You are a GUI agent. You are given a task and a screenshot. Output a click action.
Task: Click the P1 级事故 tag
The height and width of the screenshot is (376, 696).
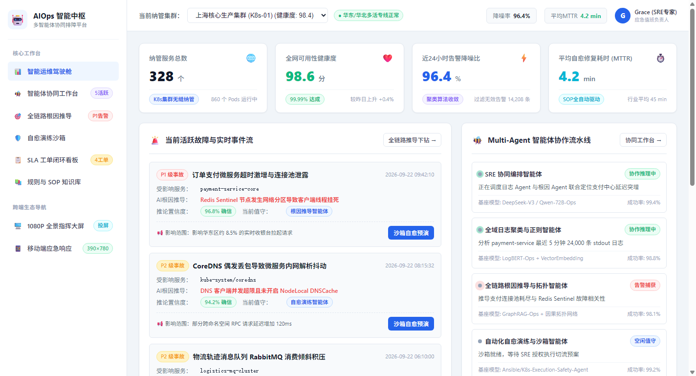(x=173, y=175)
